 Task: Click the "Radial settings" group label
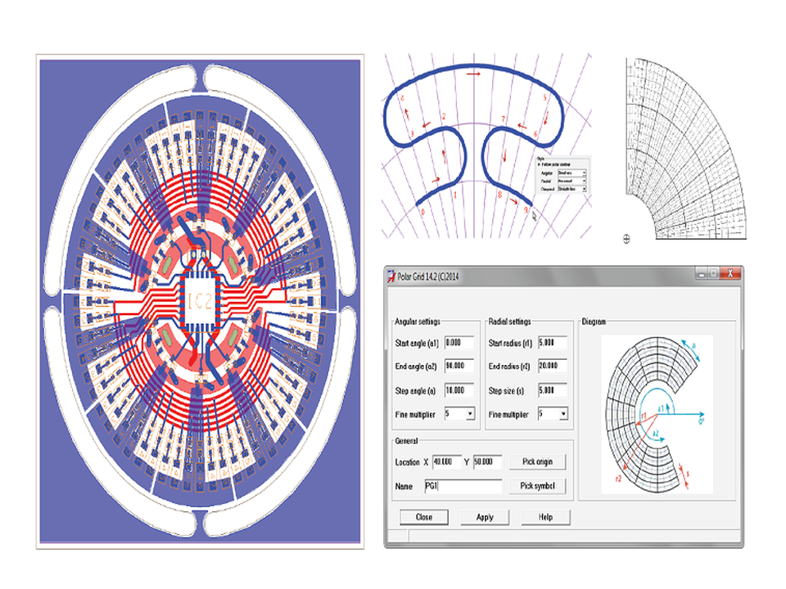coord(510,321)
